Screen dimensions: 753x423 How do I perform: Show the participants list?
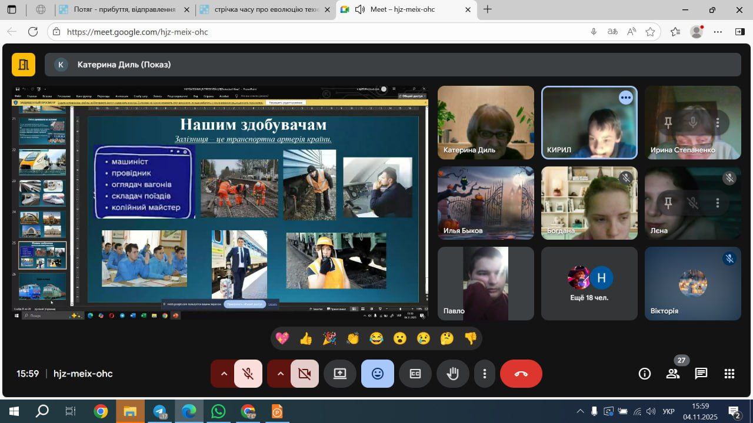(672, 374)
